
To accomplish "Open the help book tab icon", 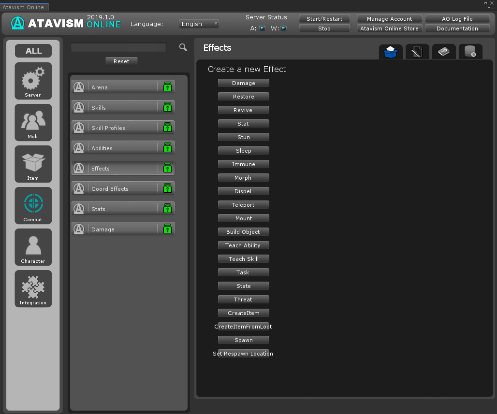I will point(443,52).
